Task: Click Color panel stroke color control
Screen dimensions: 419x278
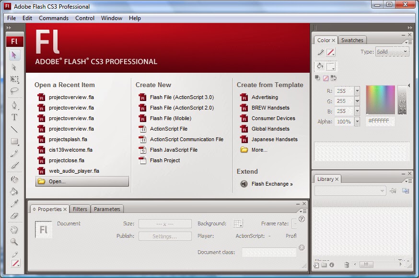Action: tap(331, 52)
